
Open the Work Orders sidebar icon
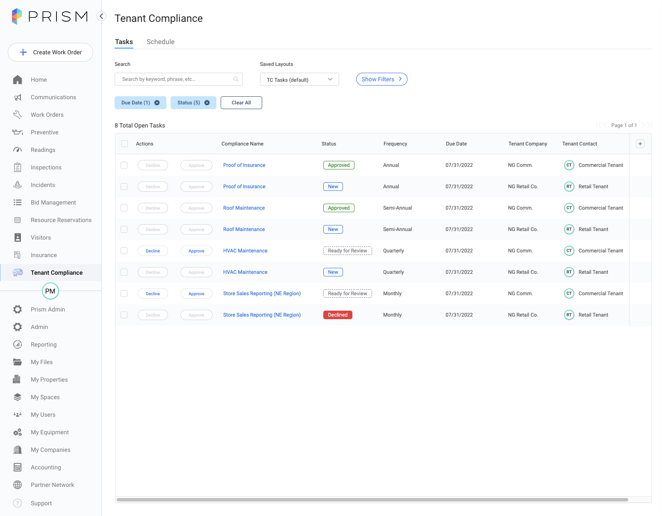click(x=18, y=114)
